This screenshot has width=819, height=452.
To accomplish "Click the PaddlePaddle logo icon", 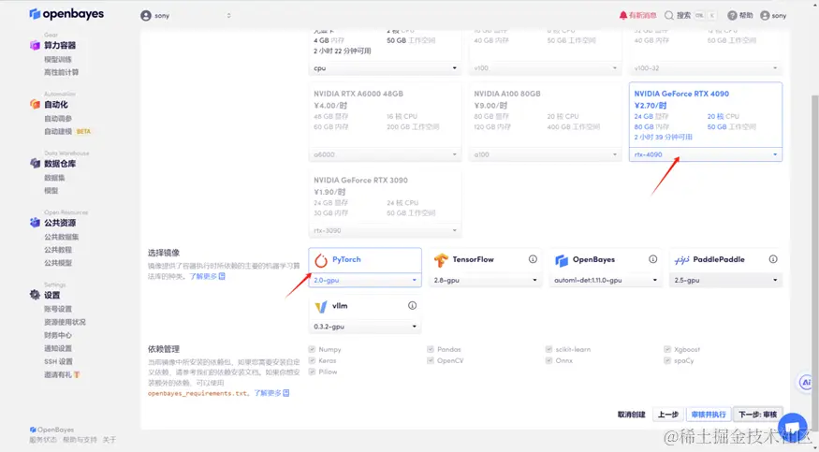I will [681, 260].
